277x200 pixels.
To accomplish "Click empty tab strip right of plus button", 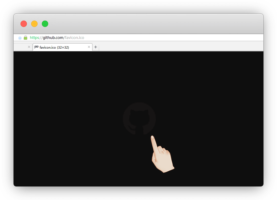I will (181, 47).
